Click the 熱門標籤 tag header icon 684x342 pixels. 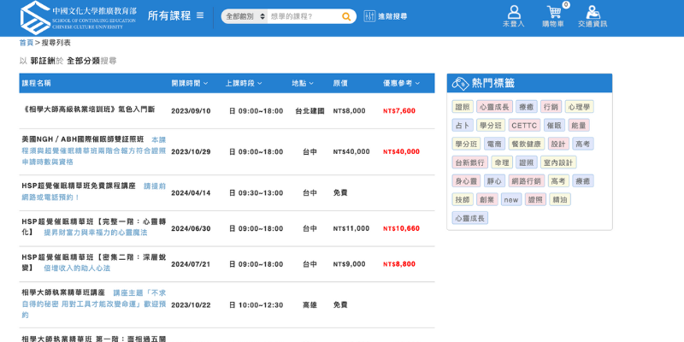point(460,83)
